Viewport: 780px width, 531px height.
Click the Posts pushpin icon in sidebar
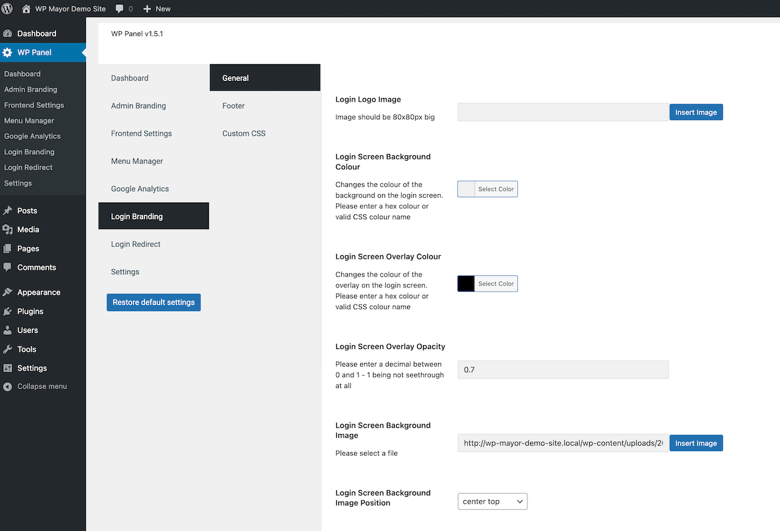tap(7, 211)
